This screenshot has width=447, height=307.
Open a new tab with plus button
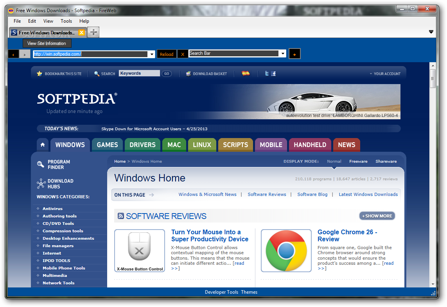(x=93, y=32)
